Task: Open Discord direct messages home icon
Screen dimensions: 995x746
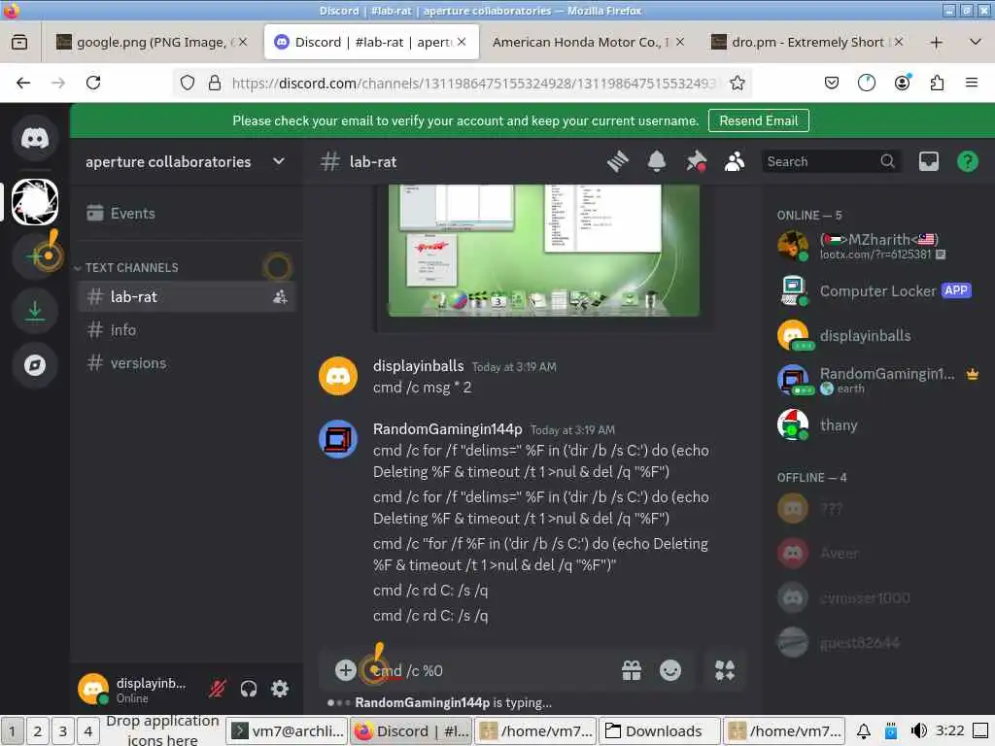Action: pyautogui.click(x=35, y=138)
